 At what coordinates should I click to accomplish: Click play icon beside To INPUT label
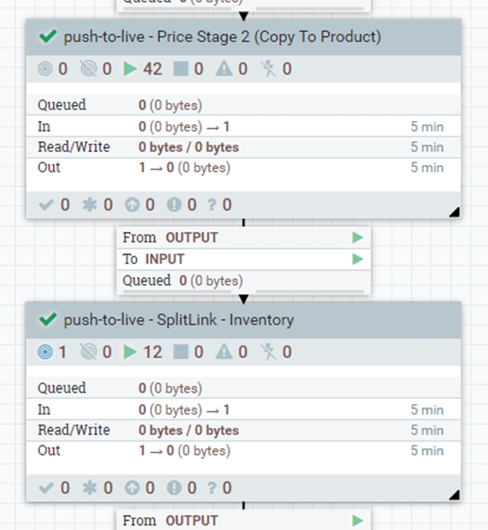pyautogui.click(x=358, y=258)
